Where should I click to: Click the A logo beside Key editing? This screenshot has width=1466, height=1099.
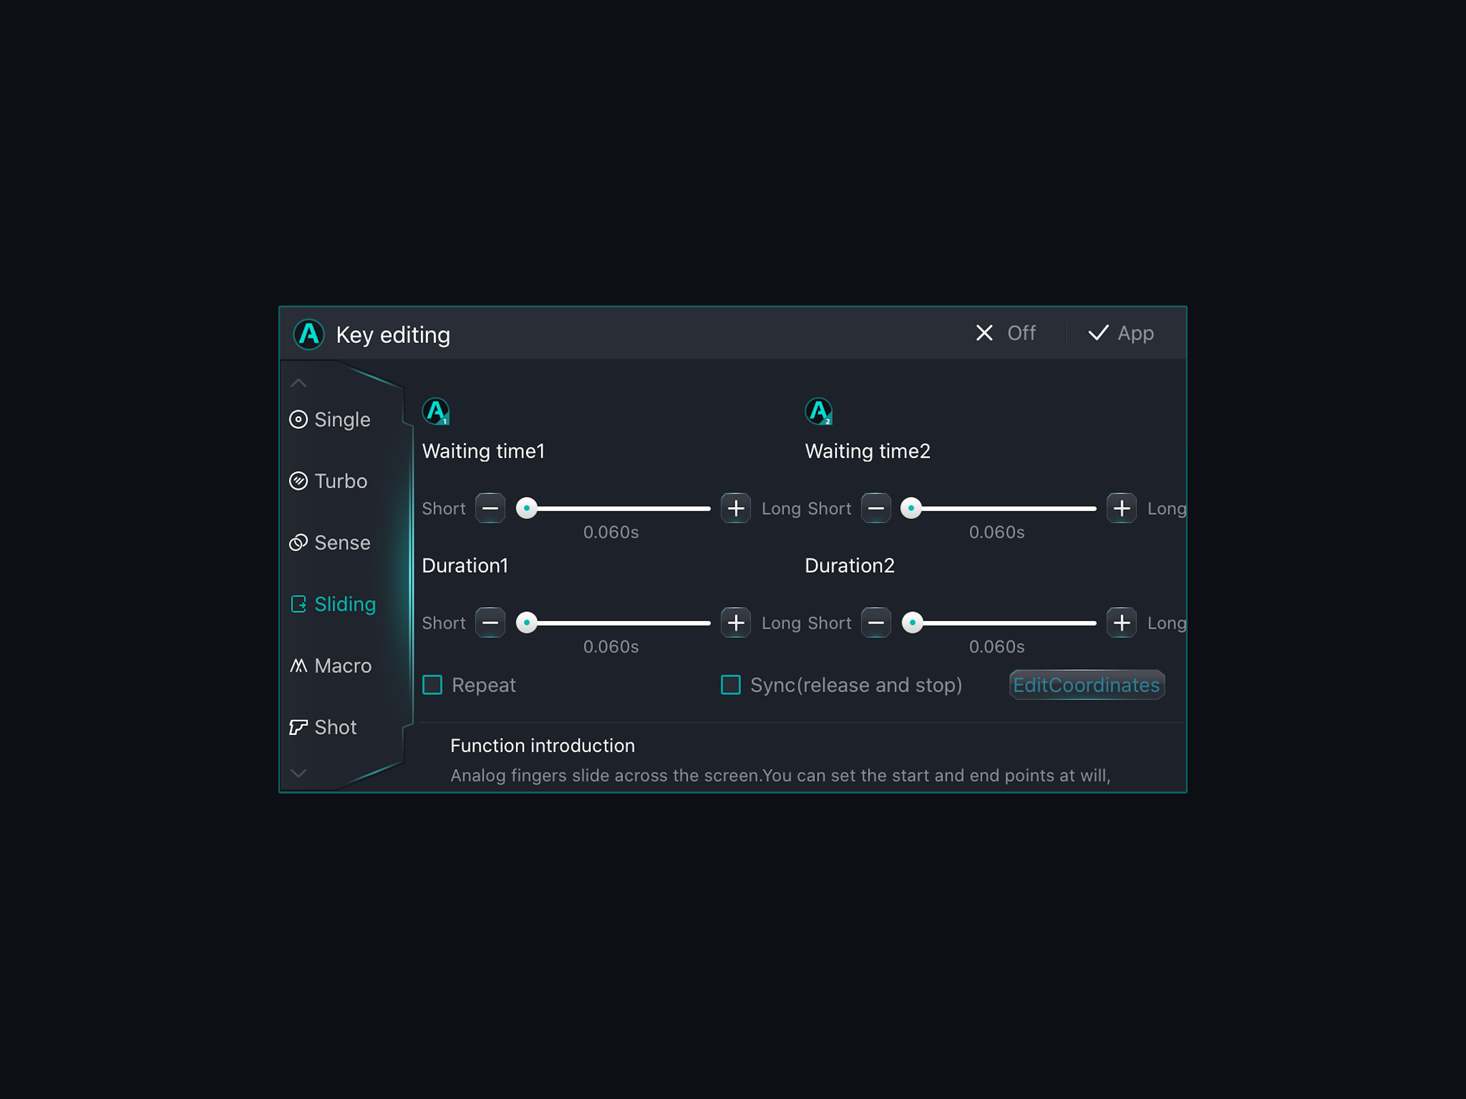point(309,334)
